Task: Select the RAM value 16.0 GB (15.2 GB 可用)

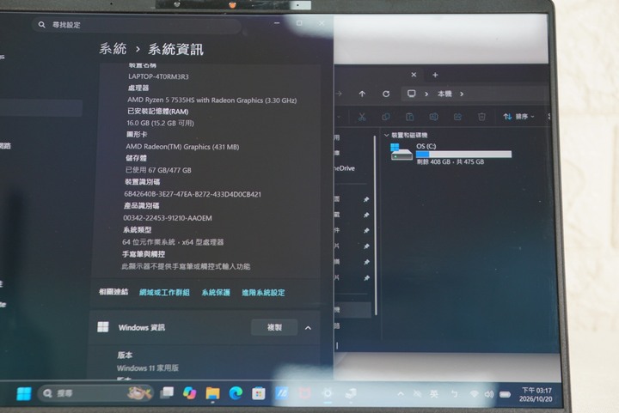Action: coord(160,123)
